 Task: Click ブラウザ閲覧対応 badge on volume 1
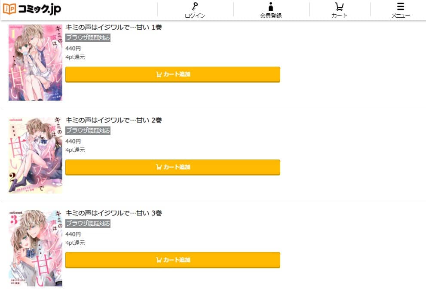[88, 38]
